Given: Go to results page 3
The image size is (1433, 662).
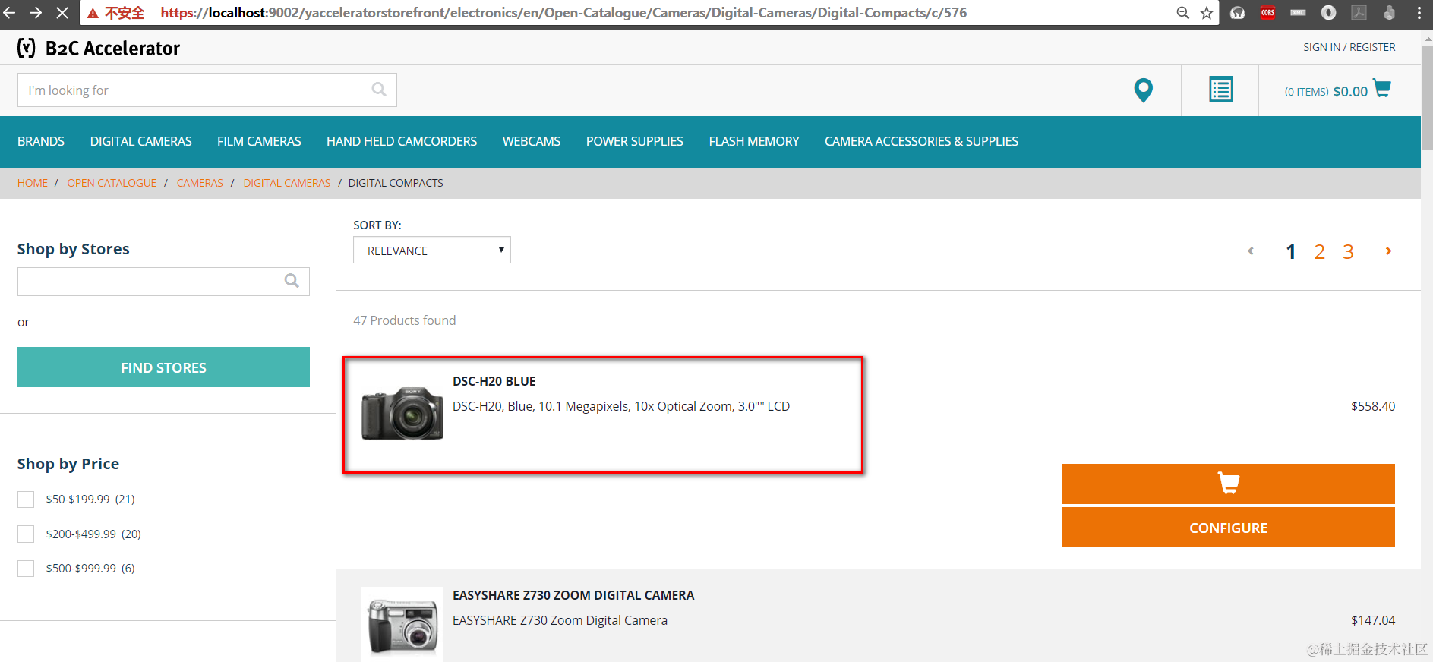Looking at the screenshot, I should tap(1348, 252).
